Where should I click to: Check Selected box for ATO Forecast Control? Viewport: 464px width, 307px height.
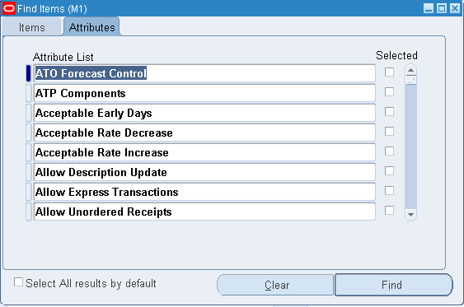click(389, 72)
